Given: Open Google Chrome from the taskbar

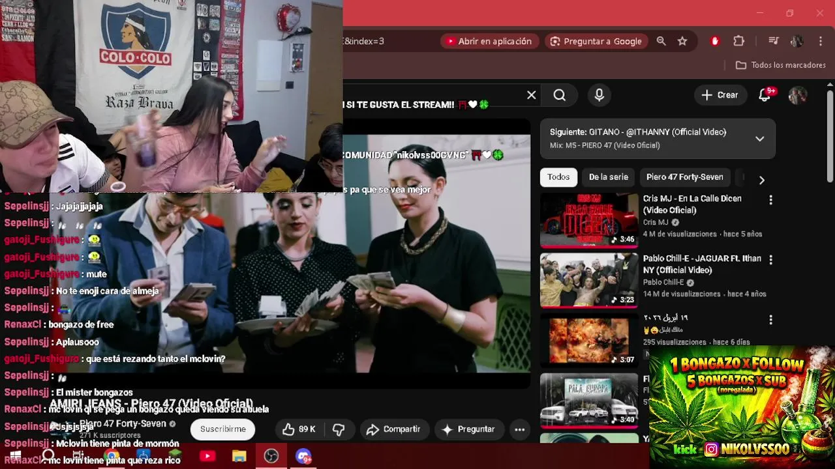Looking at the screenshot, I should [x=112, y=456].
